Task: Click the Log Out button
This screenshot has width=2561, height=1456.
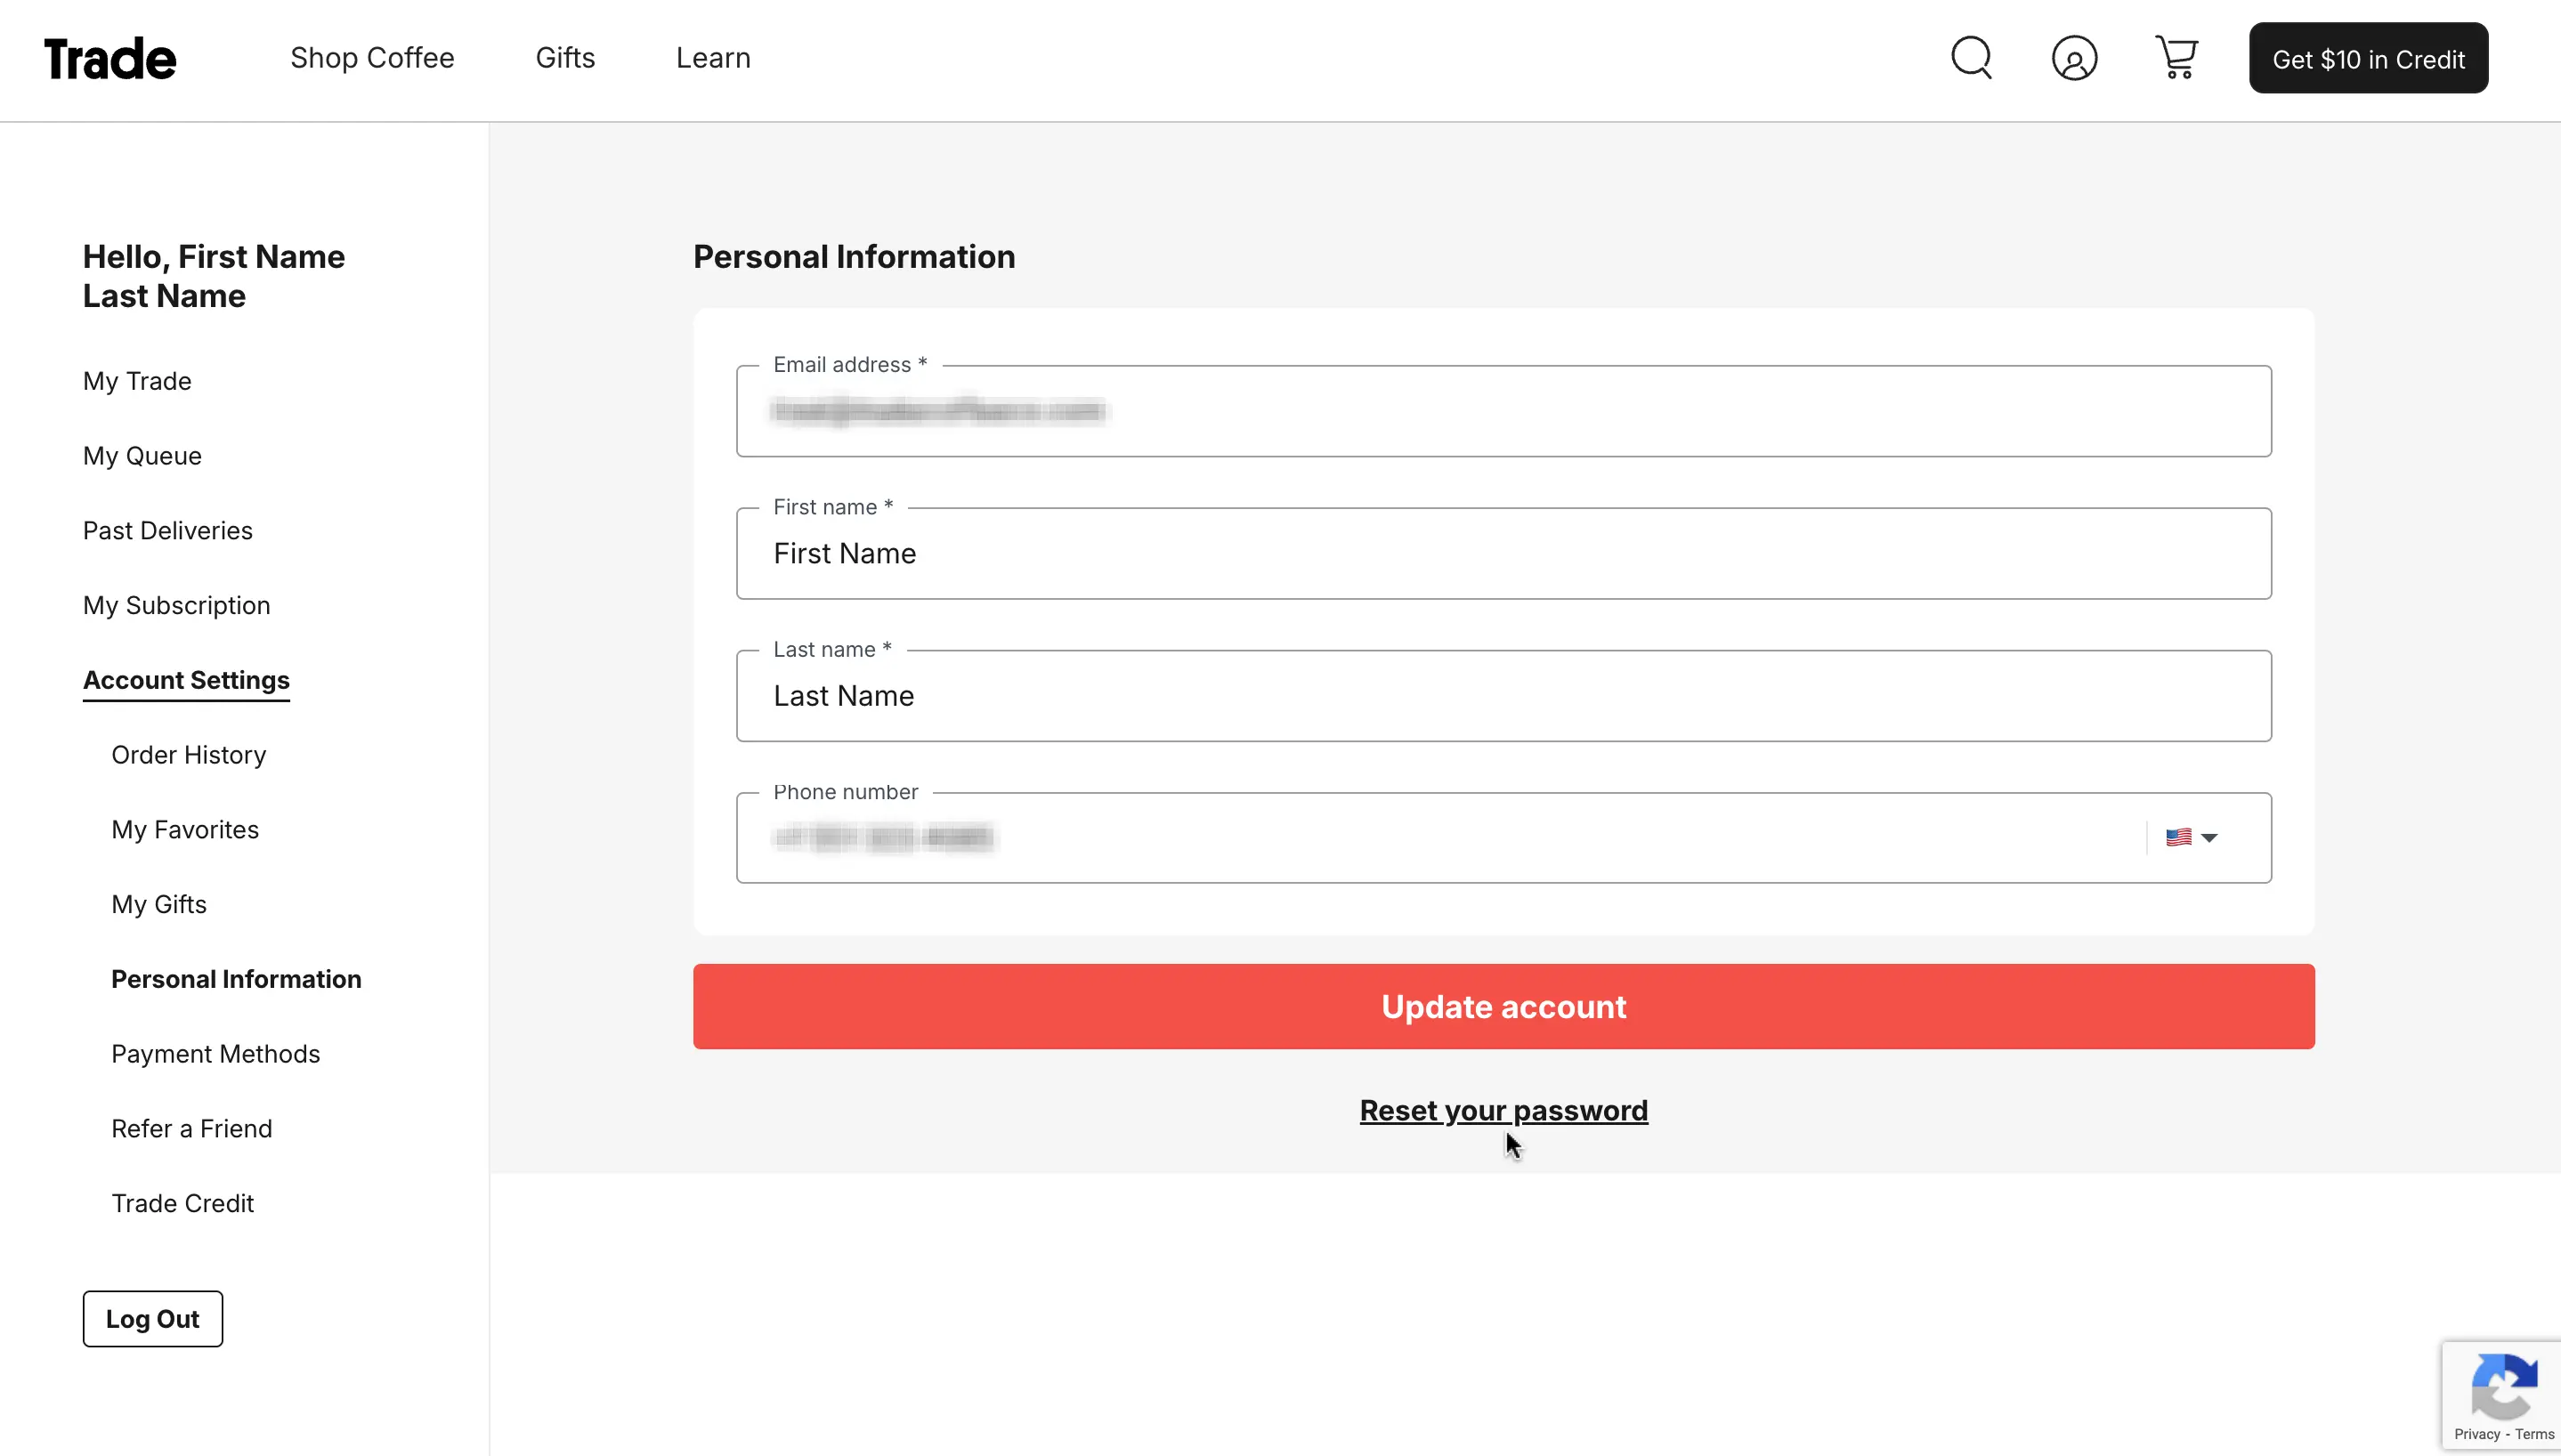Action: [x=152, y=1318]
